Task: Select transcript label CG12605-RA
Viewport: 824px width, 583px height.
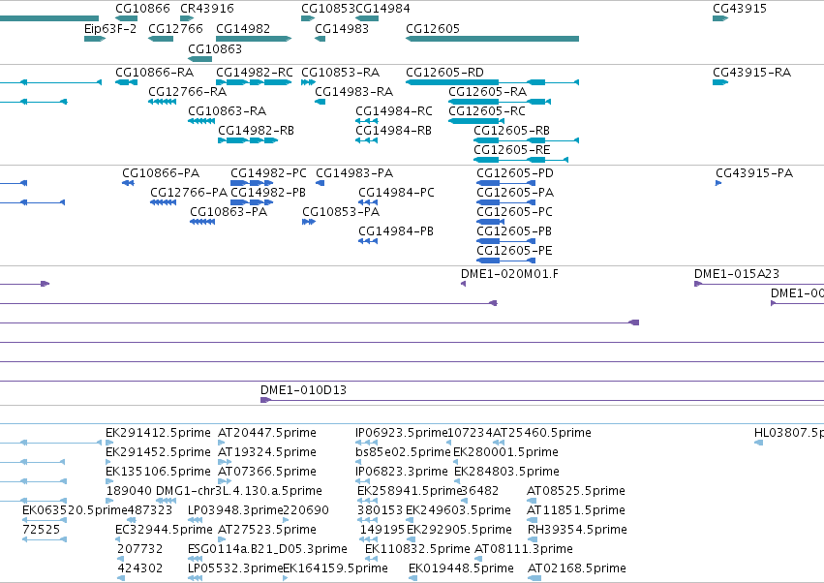Action: (x=487, y=91)
